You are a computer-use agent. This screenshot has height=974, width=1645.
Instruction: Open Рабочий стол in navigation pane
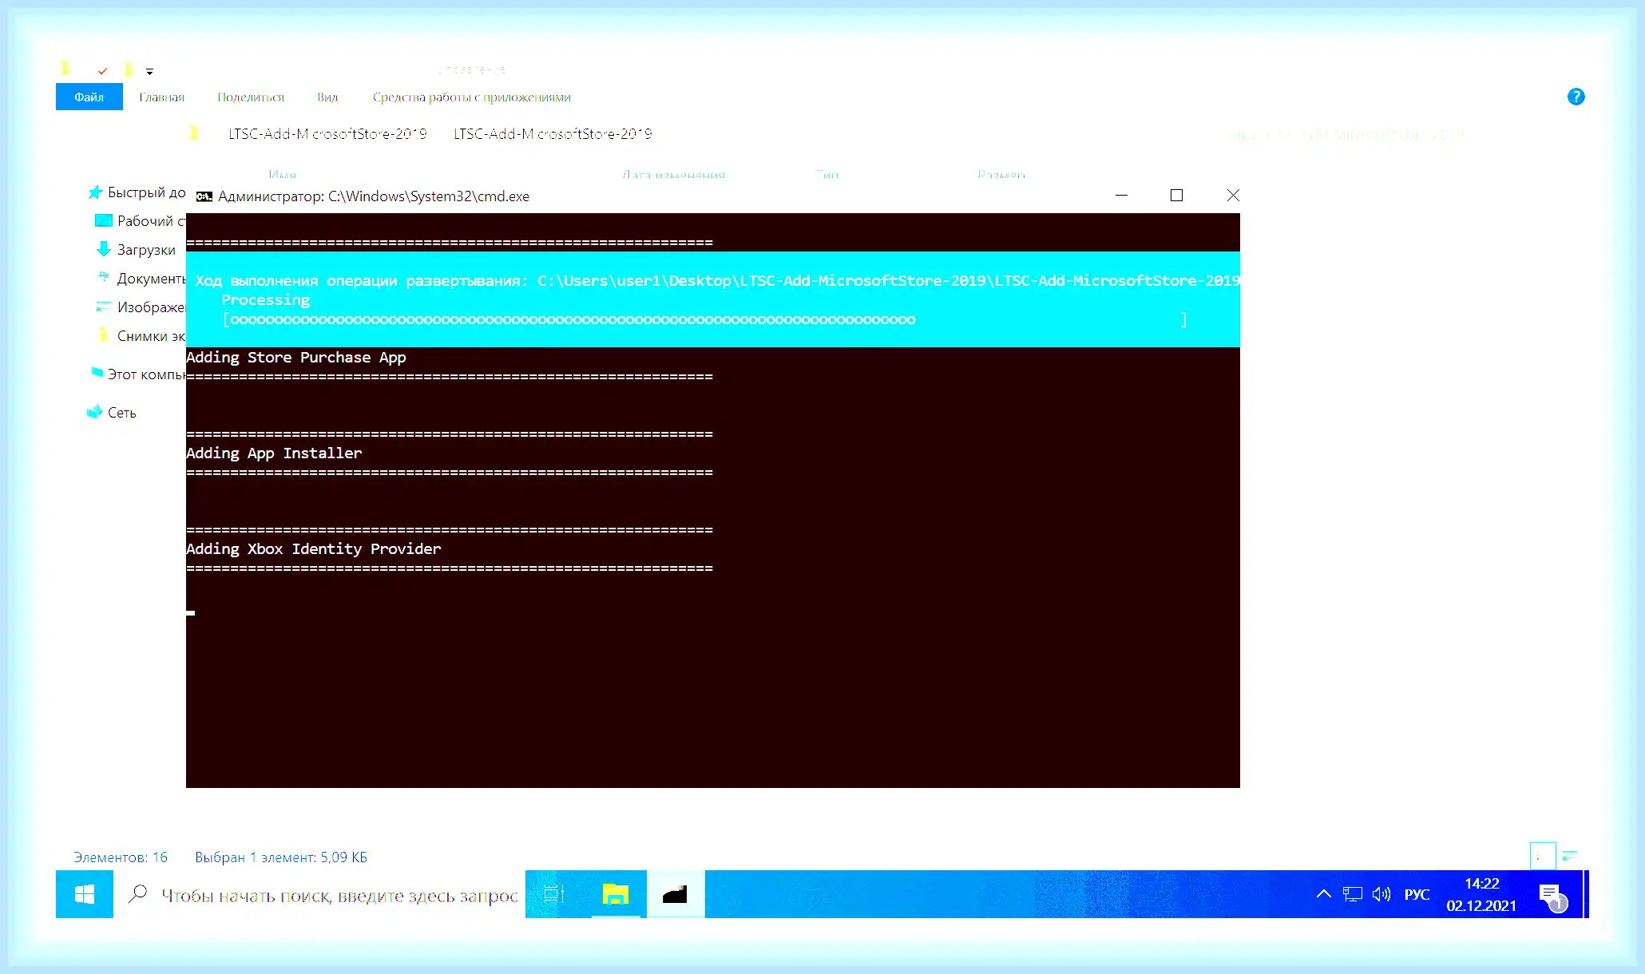(140, 221)
